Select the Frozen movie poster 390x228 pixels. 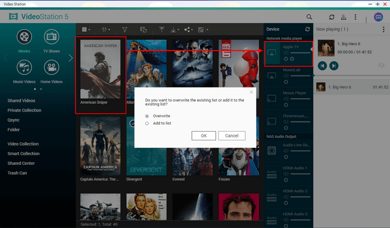point(239,162)
